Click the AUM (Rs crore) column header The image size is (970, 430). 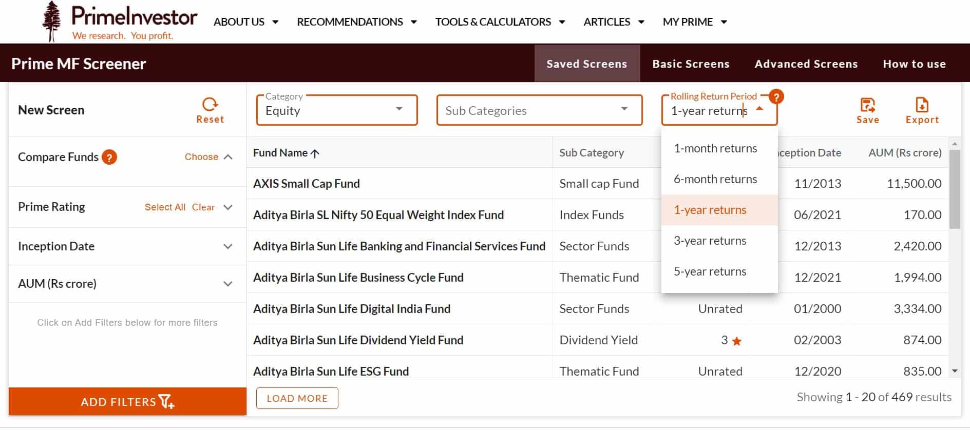pos(905,153)
